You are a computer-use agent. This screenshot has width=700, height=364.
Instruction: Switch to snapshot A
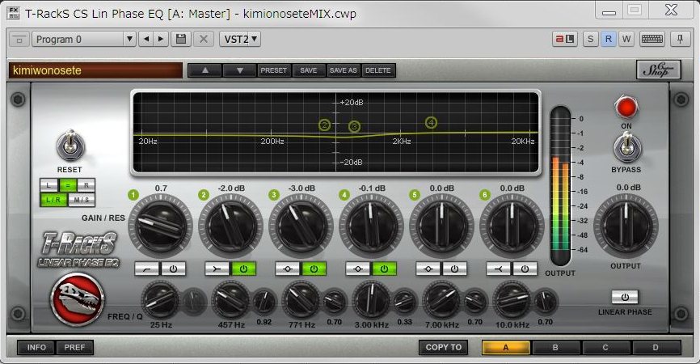[x=506, y=348]
